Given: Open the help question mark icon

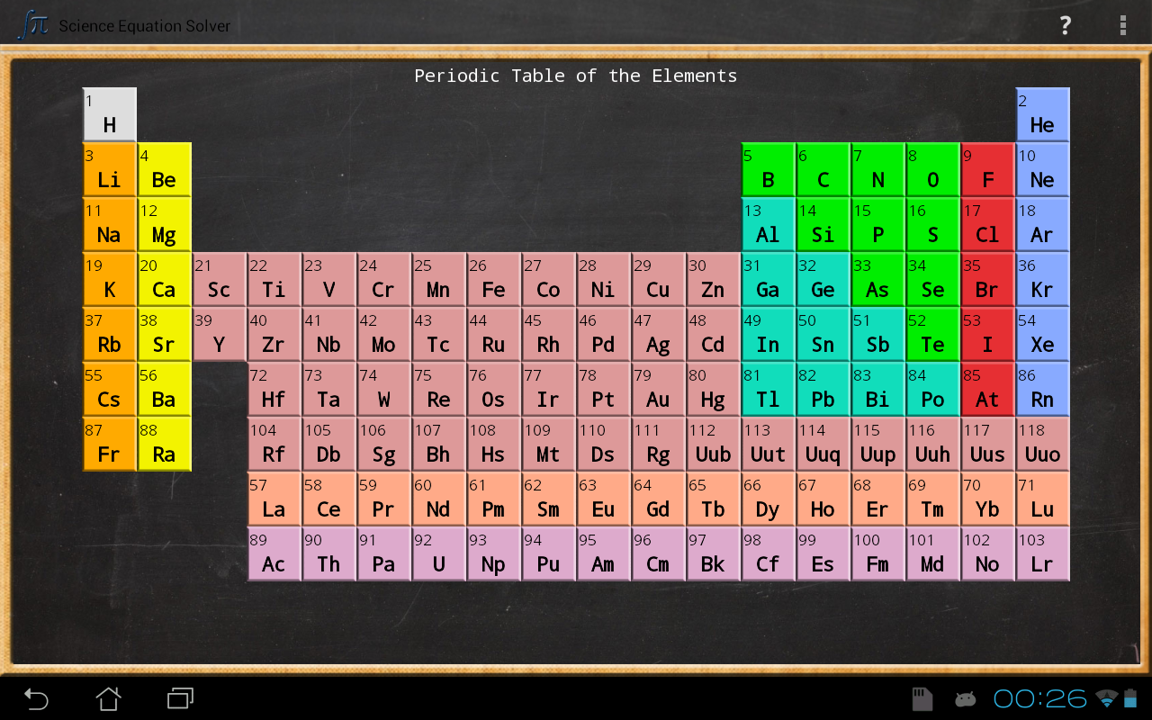Looking at the screenshot, I should tap(1066, 25).
